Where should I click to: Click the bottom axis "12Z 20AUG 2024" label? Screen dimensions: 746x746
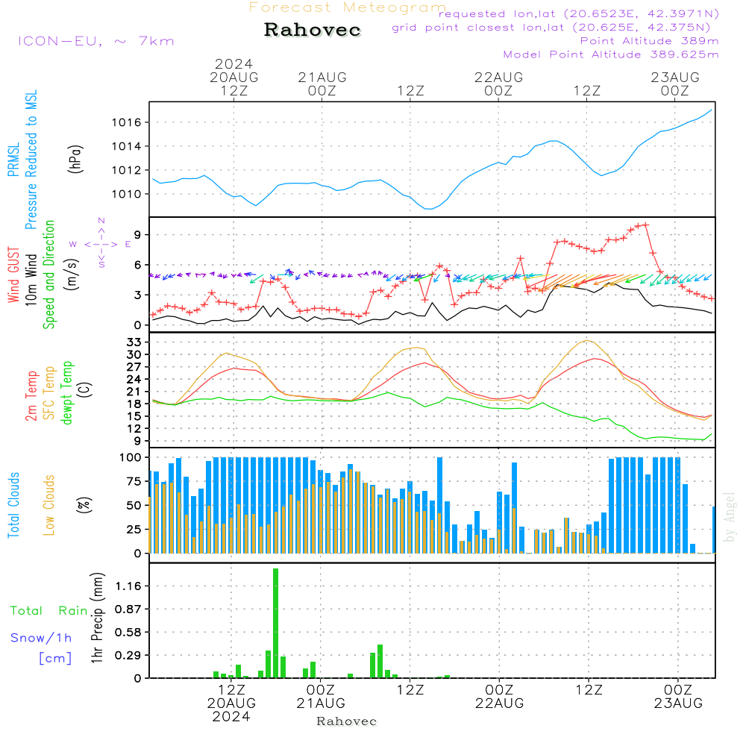click(x=232, y=703)
